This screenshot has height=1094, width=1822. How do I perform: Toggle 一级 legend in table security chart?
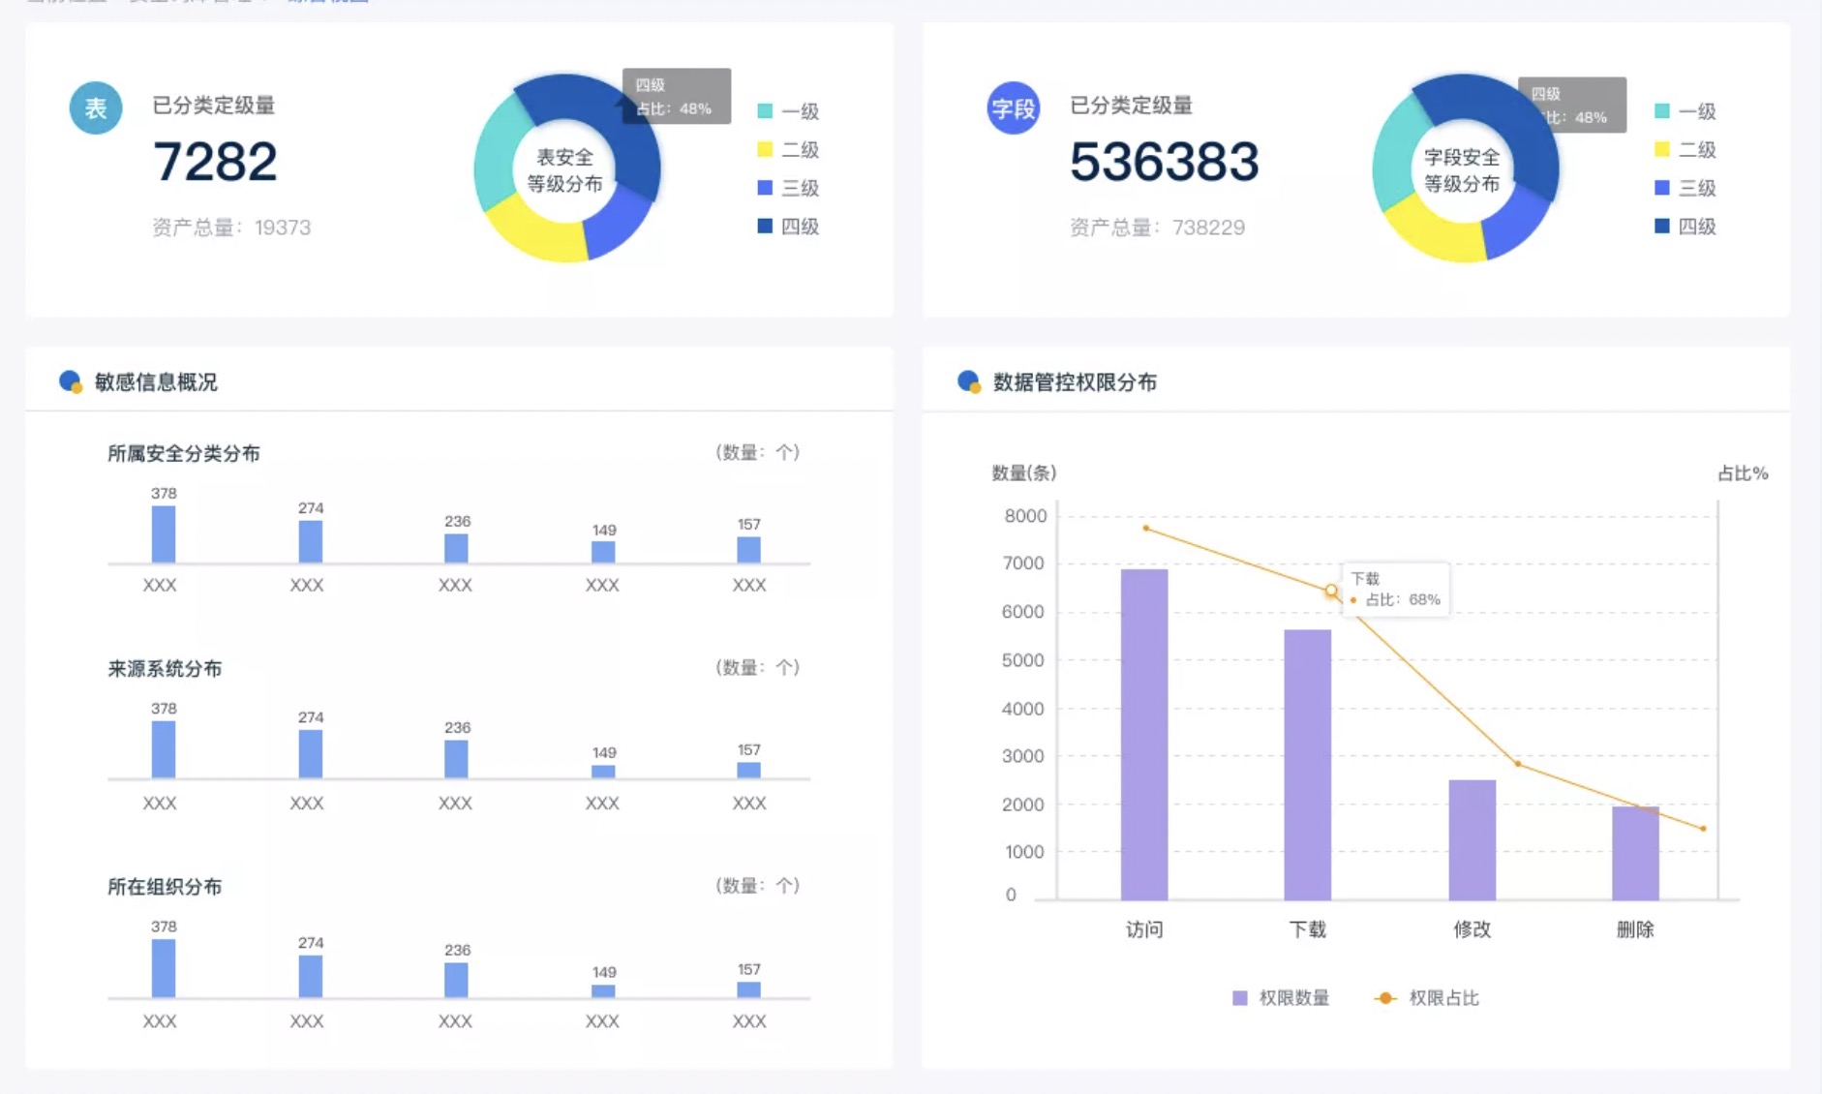pyautogui.click(x=788, y=111)
